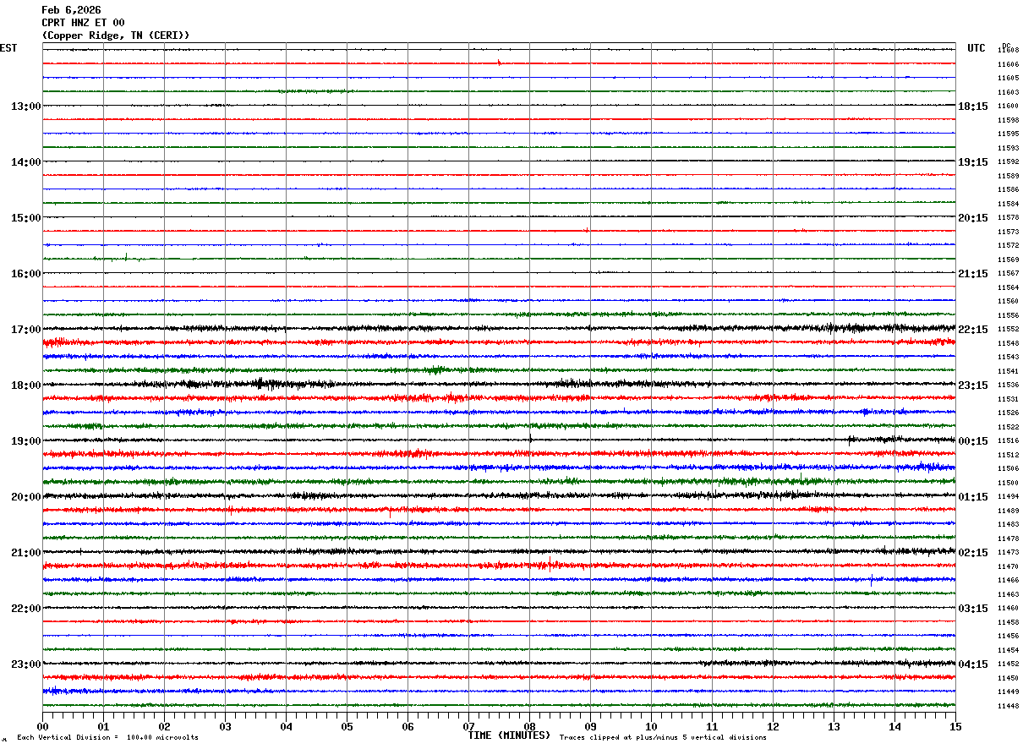Image resolution: width=1023 pixels, height=749 pixels.
Task: Click the 08 minute tick on the time axis
Action: (529, 726)
